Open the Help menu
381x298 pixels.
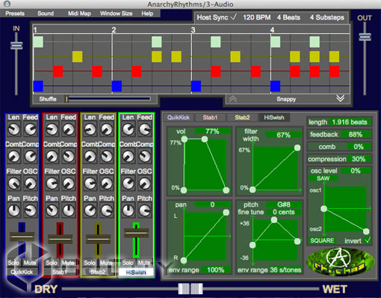click(x=147, y=13)
